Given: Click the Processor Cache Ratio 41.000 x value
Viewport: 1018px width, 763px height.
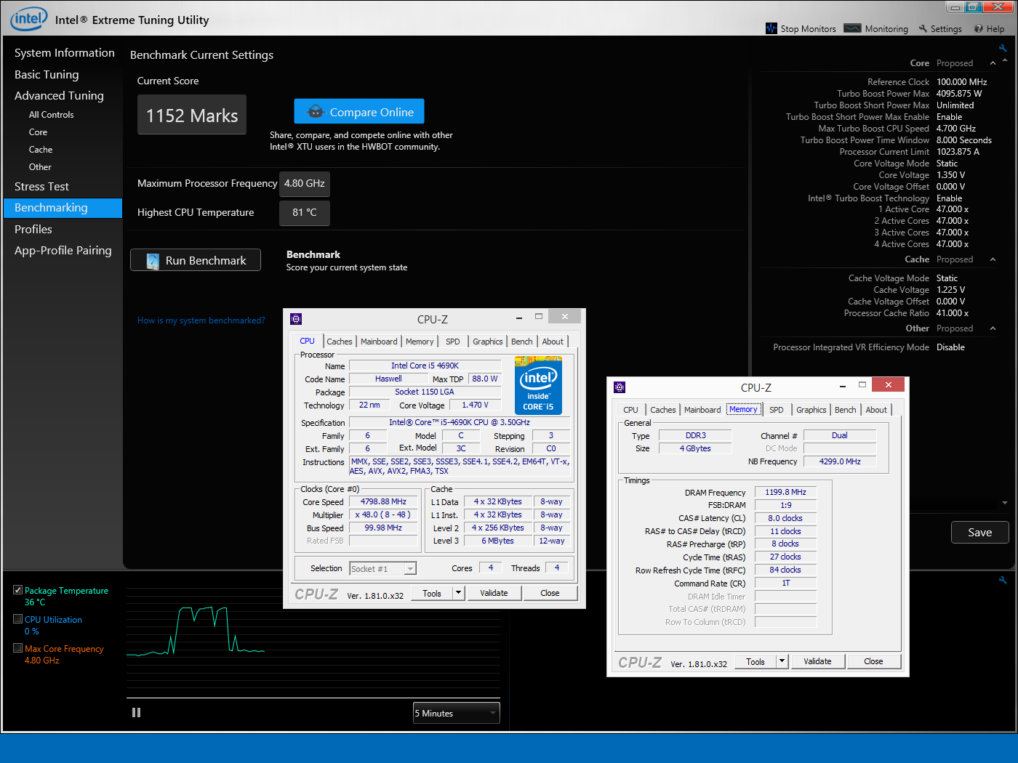Looking at the screenshot, I should click(x=953, y=313).
